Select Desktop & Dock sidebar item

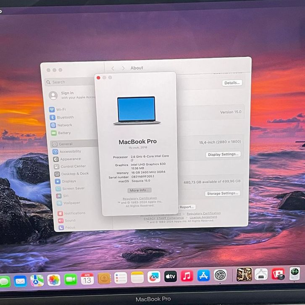74,174
